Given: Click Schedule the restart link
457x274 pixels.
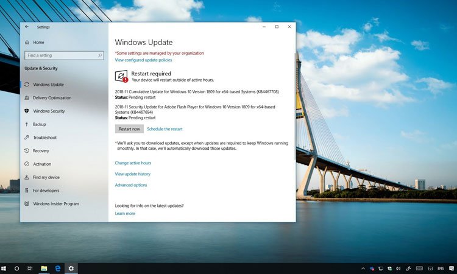Looking at the screenshot, I should pos(165,129).
